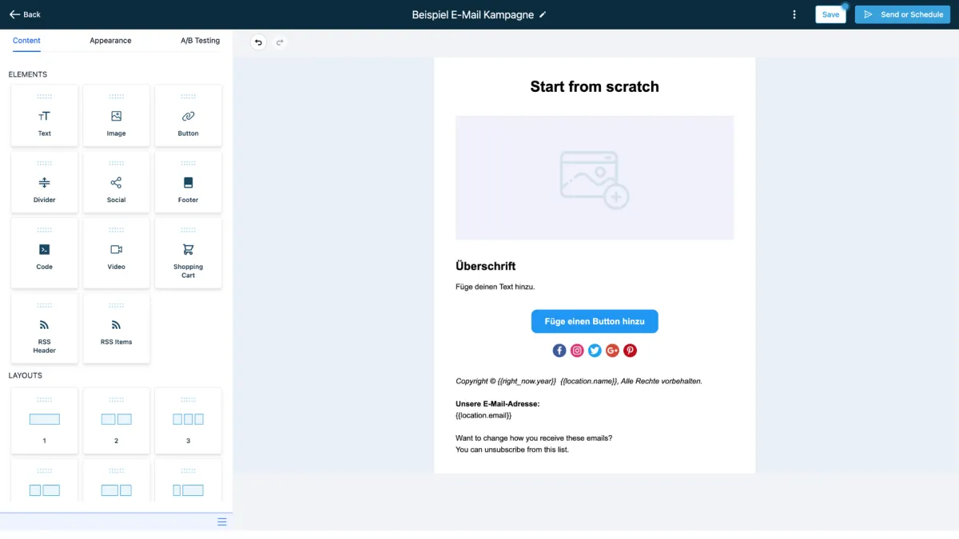Add a Code element
Screen dimensions: 959x539
point(45,253)
